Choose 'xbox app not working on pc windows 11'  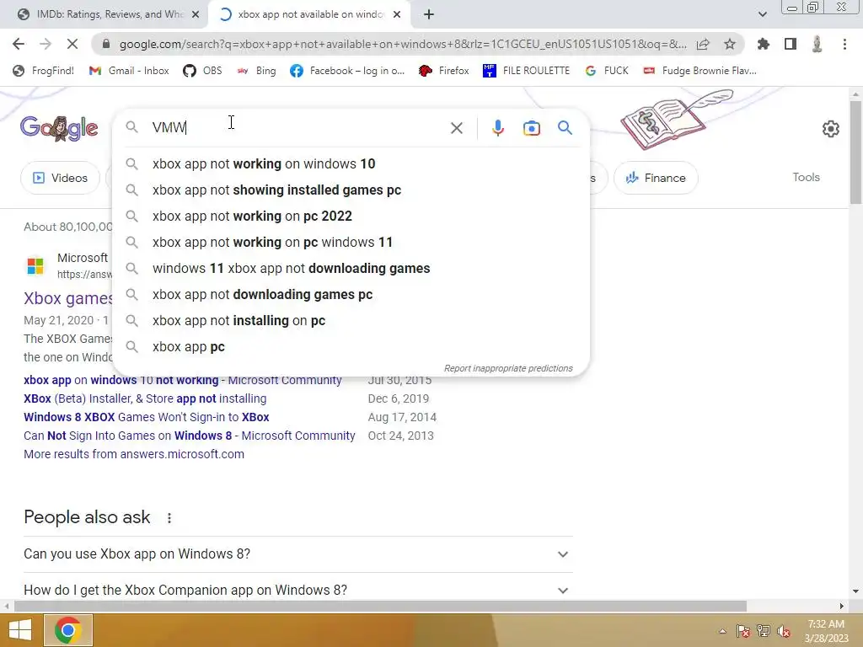point(351,242)
